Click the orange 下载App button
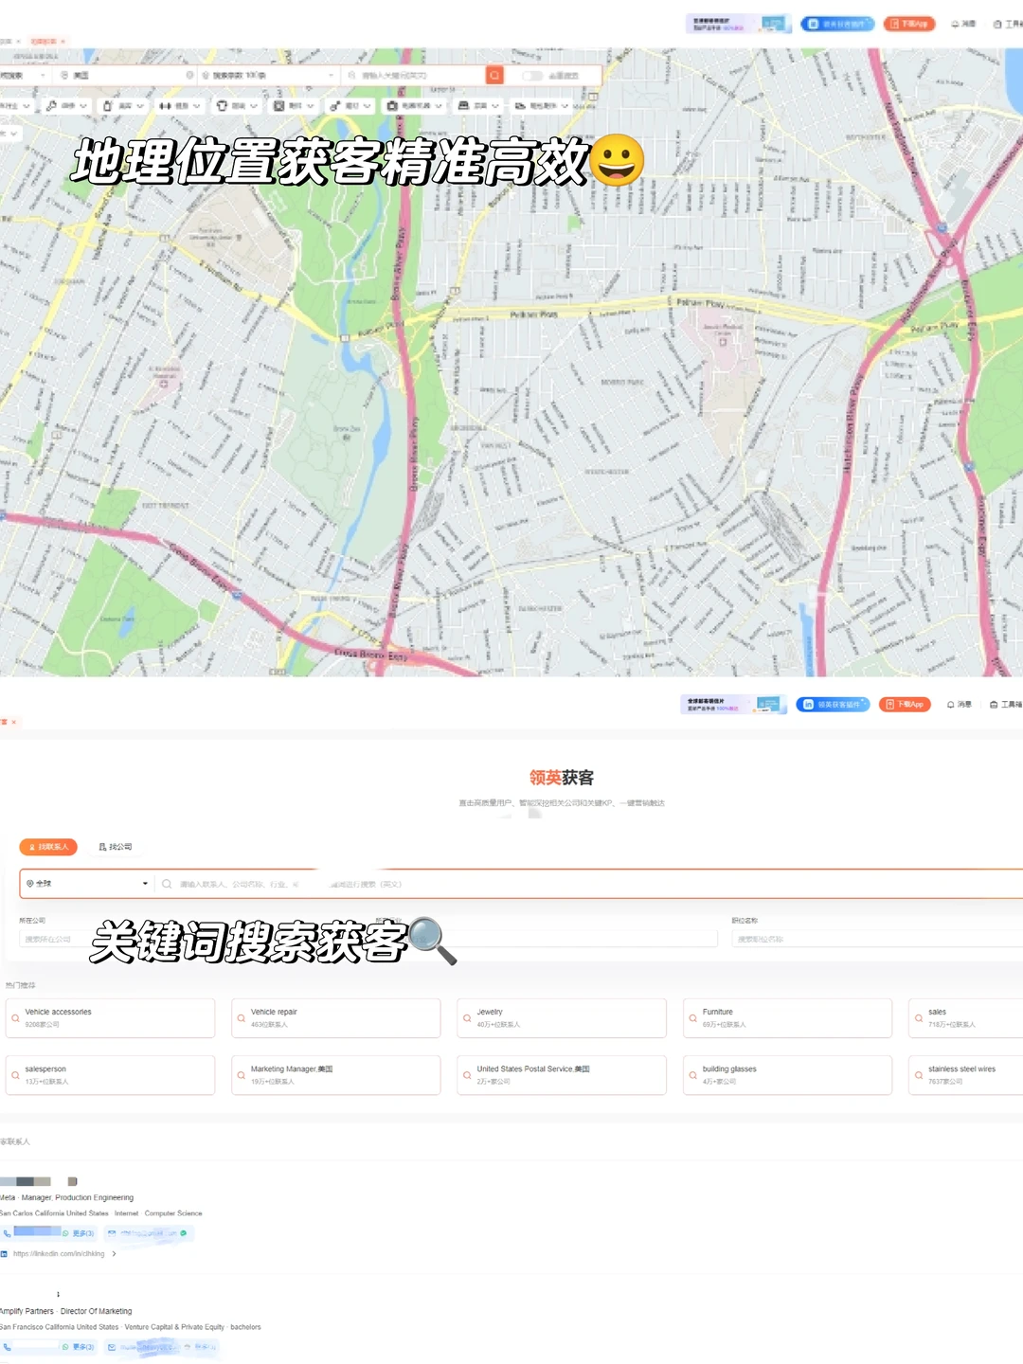 point(906,705)
